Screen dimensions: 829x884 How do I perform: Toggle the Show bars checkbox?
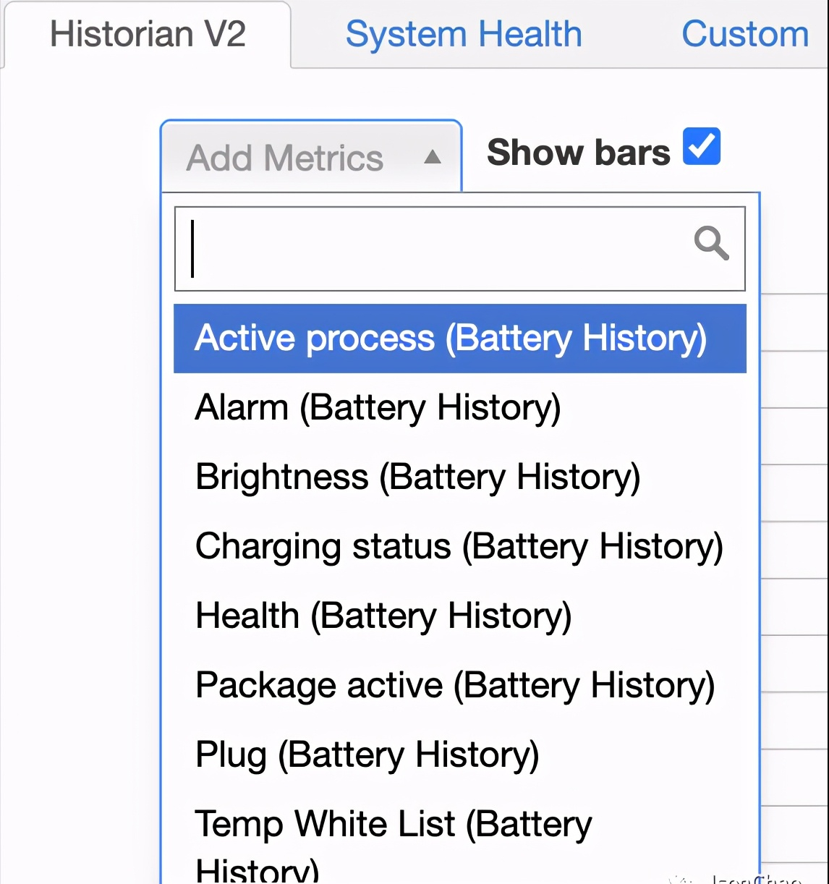tap(701, 146)
